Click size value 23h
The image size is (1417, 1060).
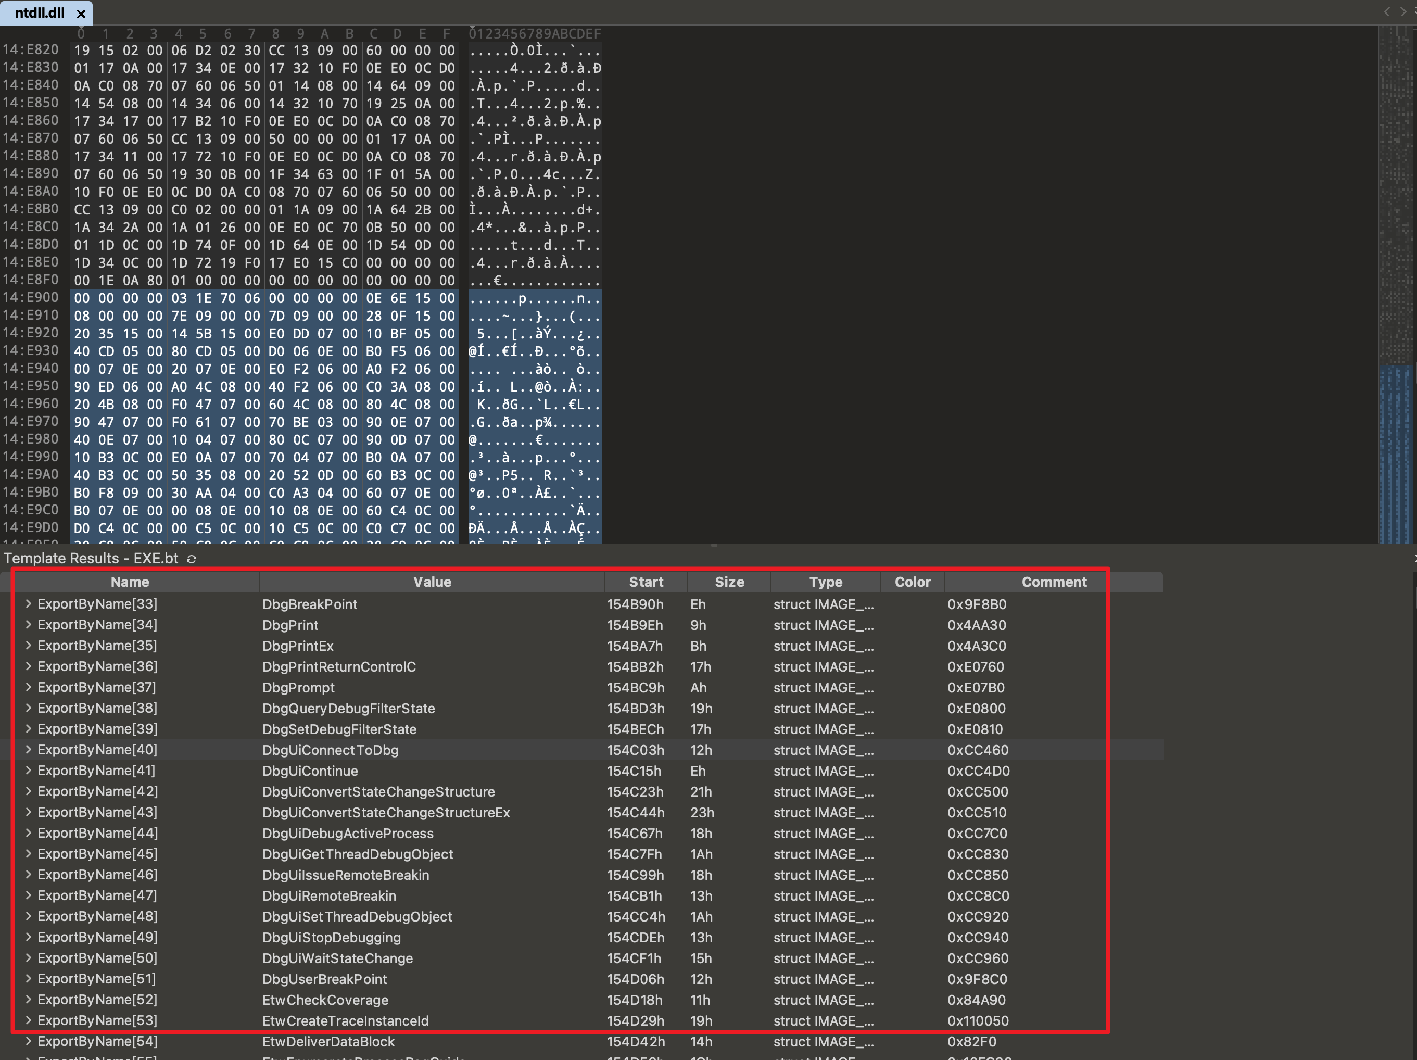pos(702,813)
